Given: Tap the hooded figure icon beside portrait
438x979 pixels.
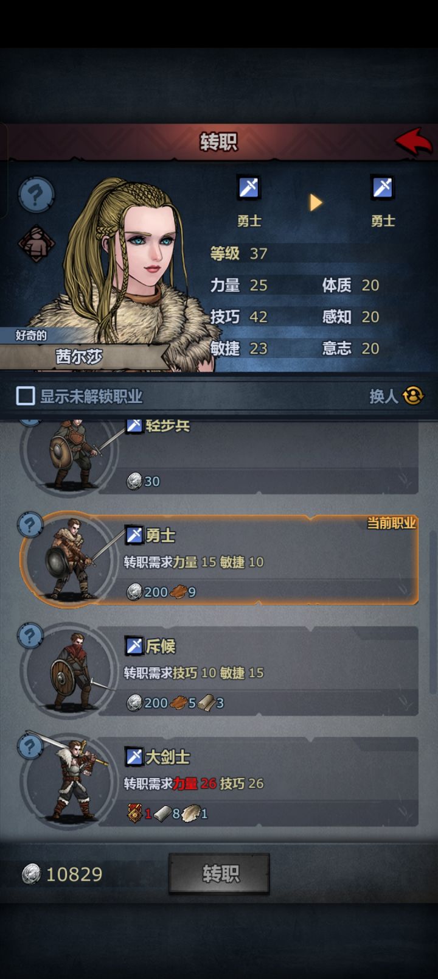Looking at the screenshot, I should pyautogui.click(x=36, y=244).
